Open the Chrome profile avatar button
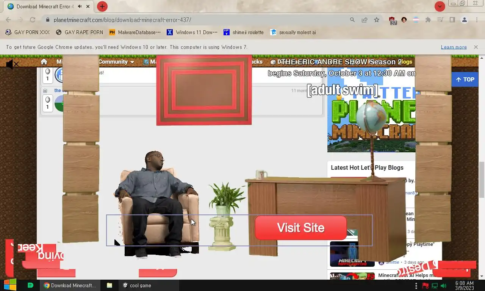485x291 pixels. [465, 20]
